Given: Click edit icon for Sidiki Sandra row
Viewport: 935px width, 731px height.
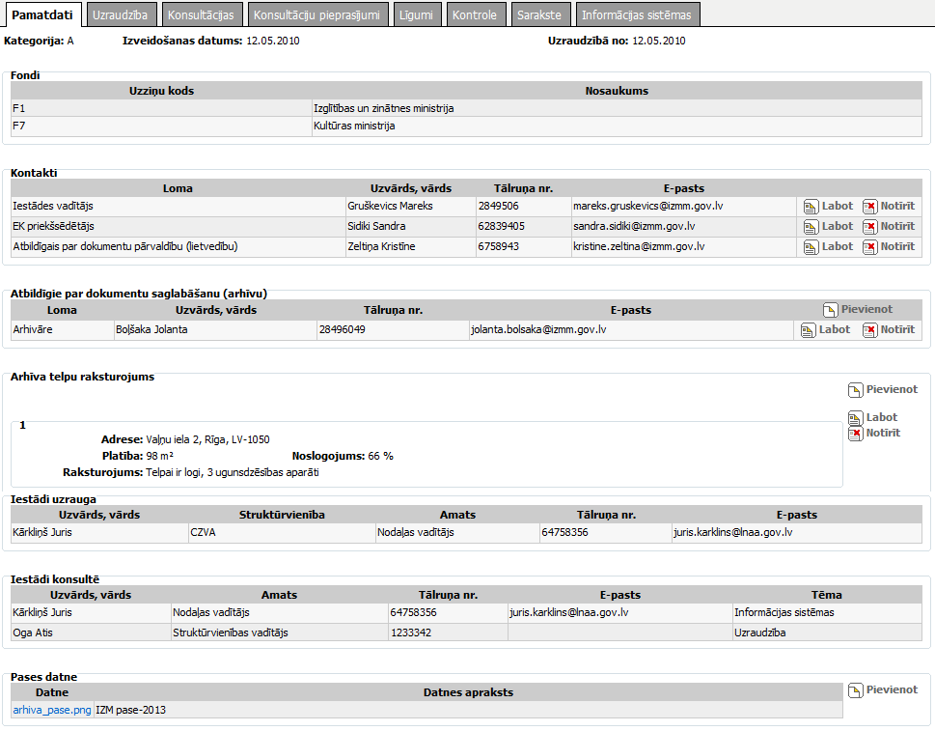Looking at the screenshot, I should (811, 226).
